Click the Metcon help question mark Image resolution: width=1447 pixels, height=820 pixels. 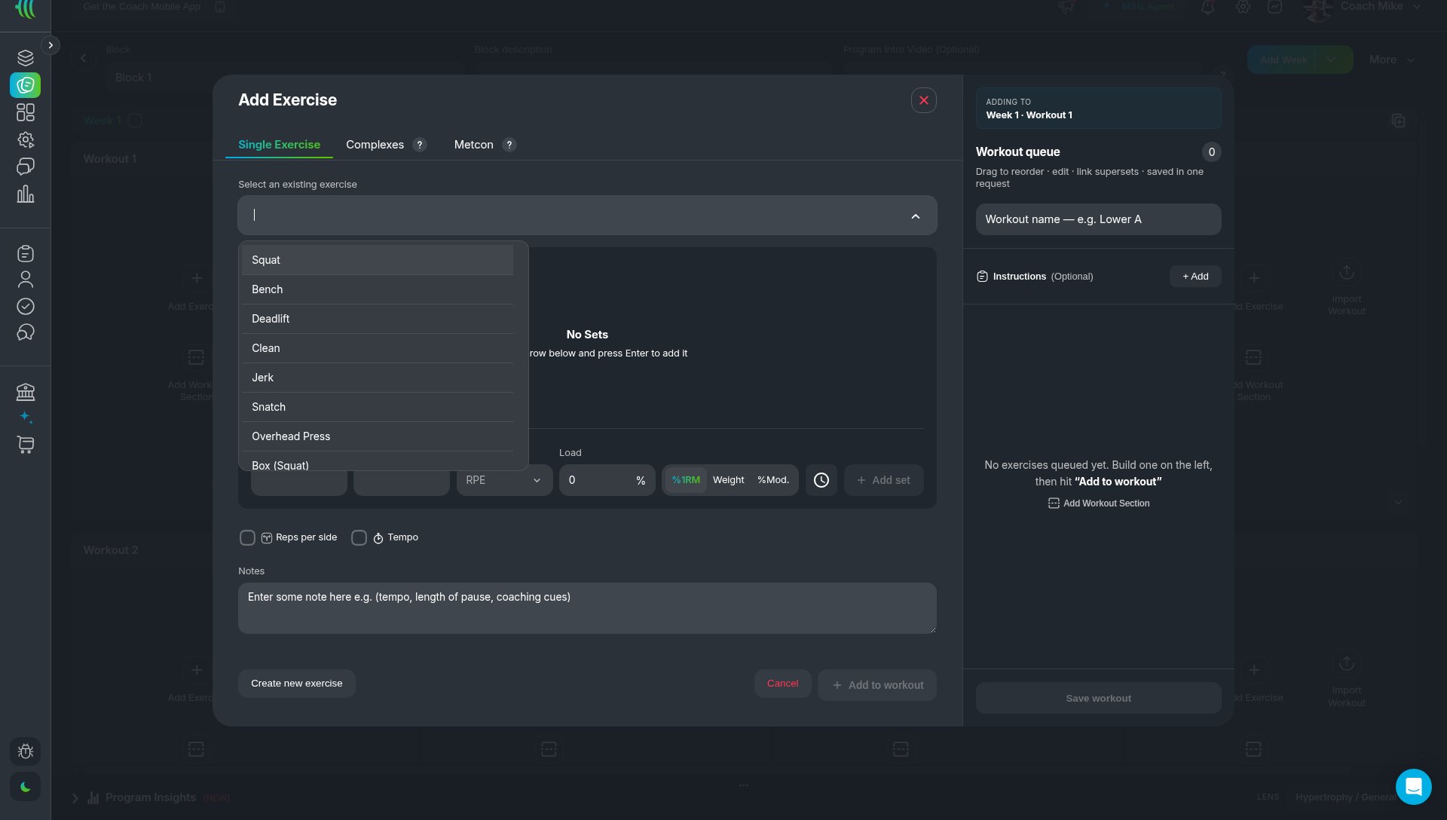(509, 145)
